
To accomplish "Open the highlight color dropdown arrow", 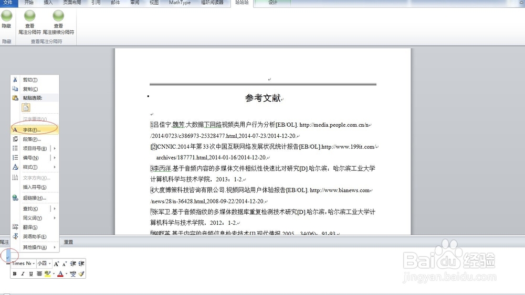I will click(x=54, y=274).
